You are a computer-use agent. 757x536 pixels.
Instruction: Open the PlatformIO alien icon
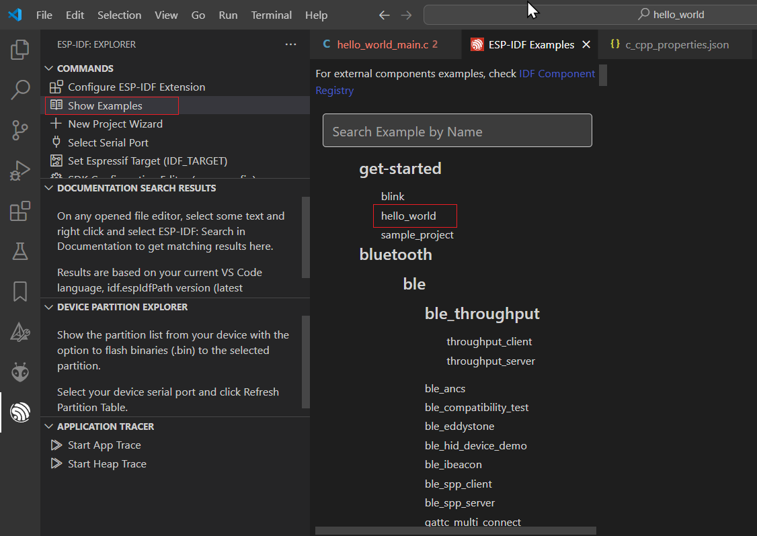[x=19, y=372]
